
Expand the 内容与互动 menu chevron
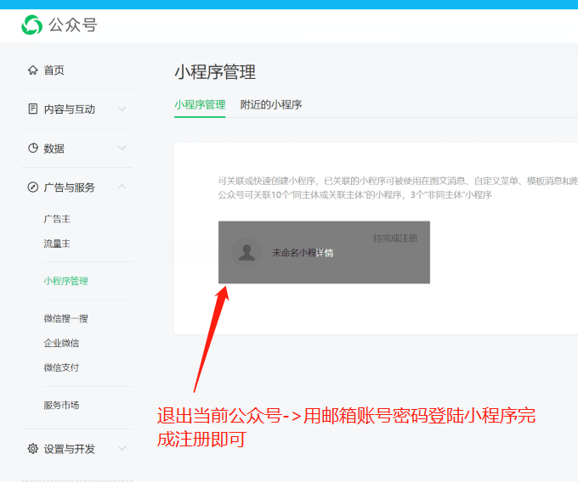pos(122,109)
